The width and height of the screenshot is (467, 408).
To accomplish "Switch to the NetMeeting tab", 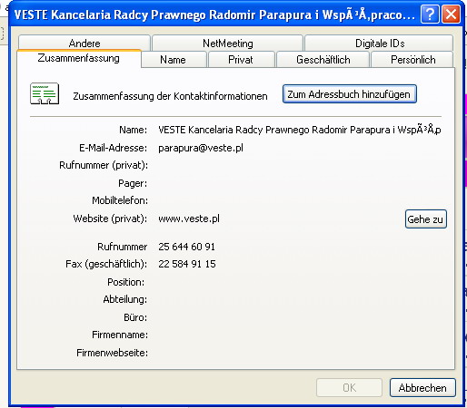I will point(228,43).
